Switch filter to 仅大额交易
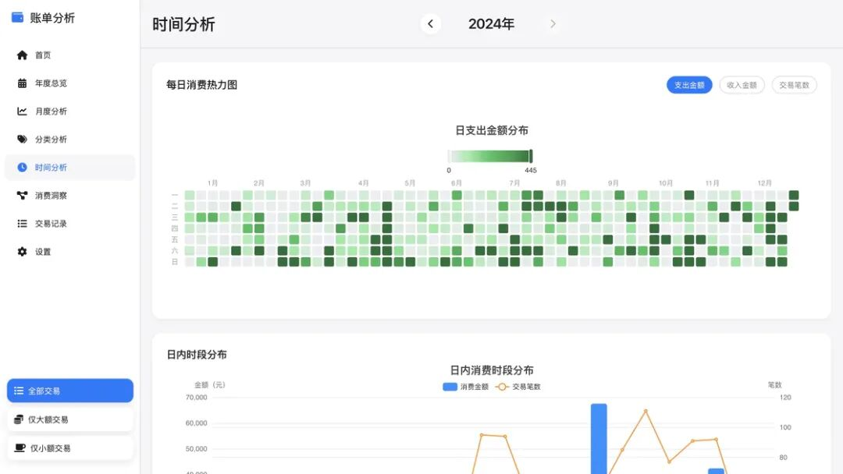 click(x=70, y=419)
